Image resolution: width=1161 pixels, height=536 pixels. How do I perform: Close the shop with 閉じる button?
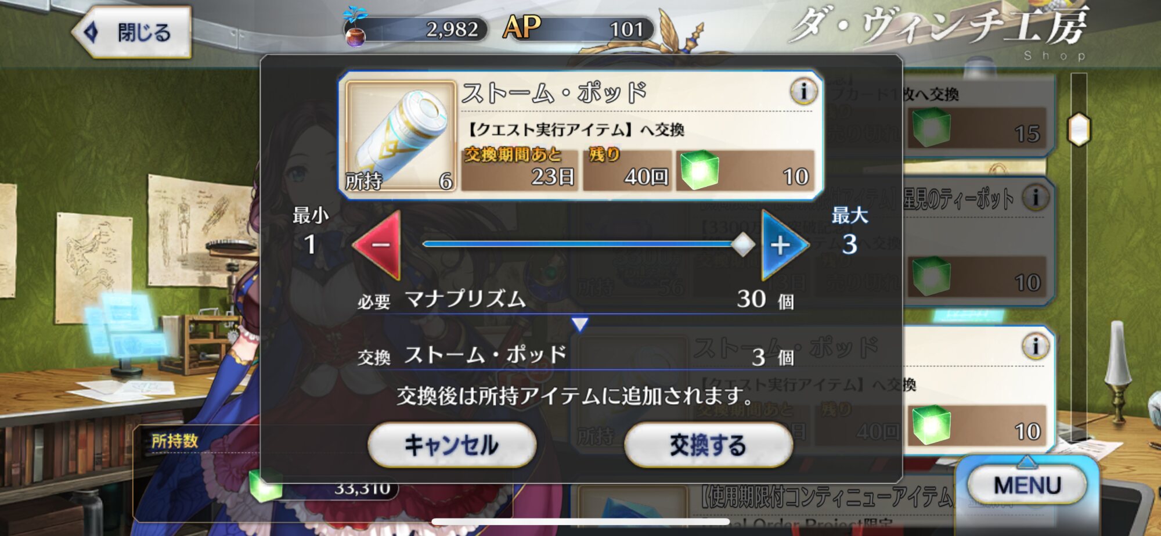[x=133, y=32]
